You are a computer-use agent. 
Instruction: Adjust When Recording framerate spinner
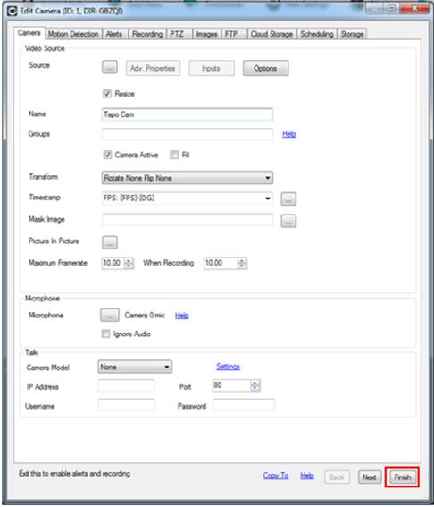242,263
